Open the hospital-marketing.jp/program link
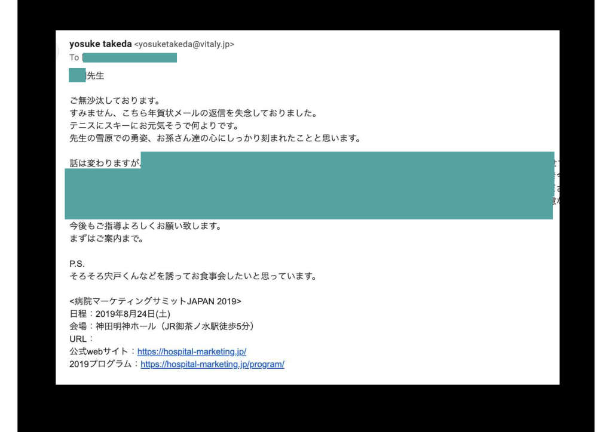 tap(212, 365)
